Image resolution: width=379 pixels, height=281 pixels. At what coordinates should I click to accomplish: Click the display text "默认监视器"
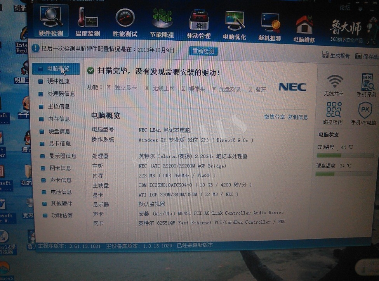pos(151,204)
